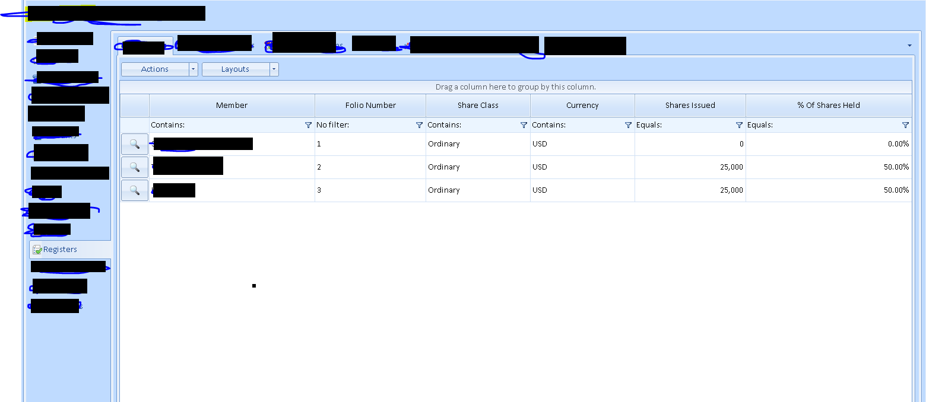Open filter icon in Member column

click(308, 125)
